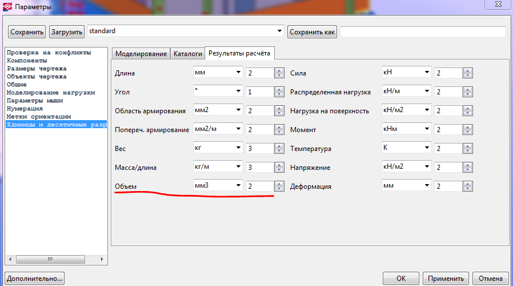Focus the Вес decimals input field
The width and height of the screenshot is (513, 286).
(x=260, y=148)
